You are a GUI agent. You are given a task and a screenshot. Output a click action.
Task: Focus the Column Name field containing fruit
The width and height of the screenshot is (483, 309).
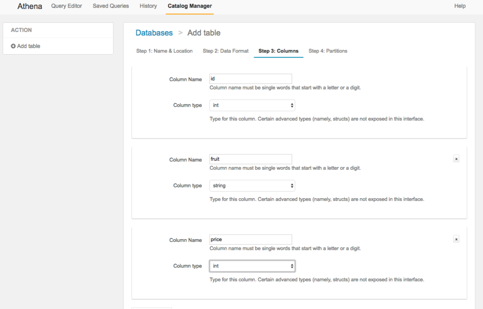tap(251, 159)
